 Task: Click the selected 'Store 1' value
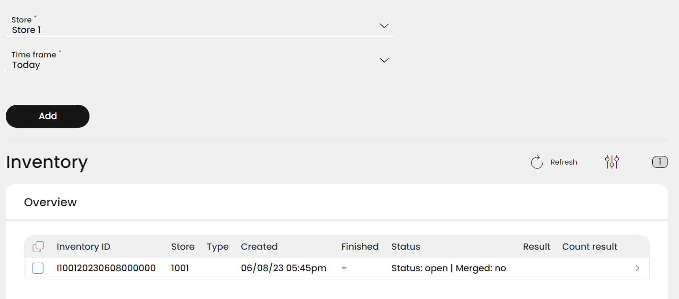pos(27,30)
